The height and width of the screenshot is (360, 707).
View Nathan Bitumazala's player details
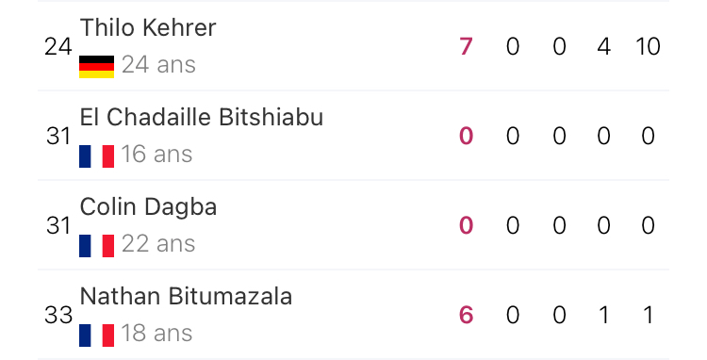click(x=187, y=297)
